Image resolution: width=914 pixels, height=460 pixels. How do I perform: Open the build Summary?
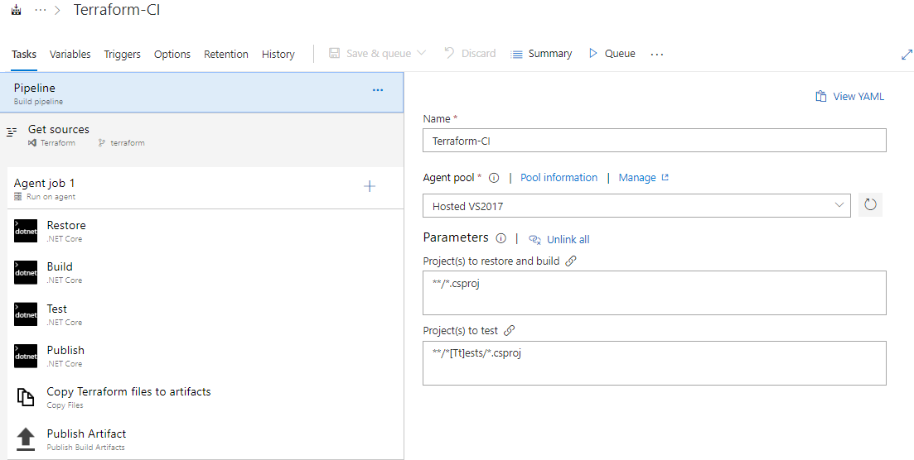(x=541, y=54)
